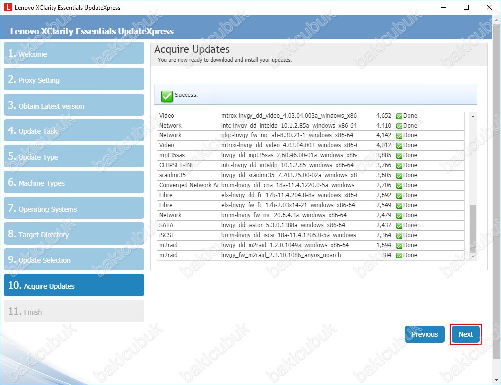Viewport: 501px width, 385px height.
Task: Click Done icon for Converged Network row
Action: pyautogui.click(x=399, y=185)
